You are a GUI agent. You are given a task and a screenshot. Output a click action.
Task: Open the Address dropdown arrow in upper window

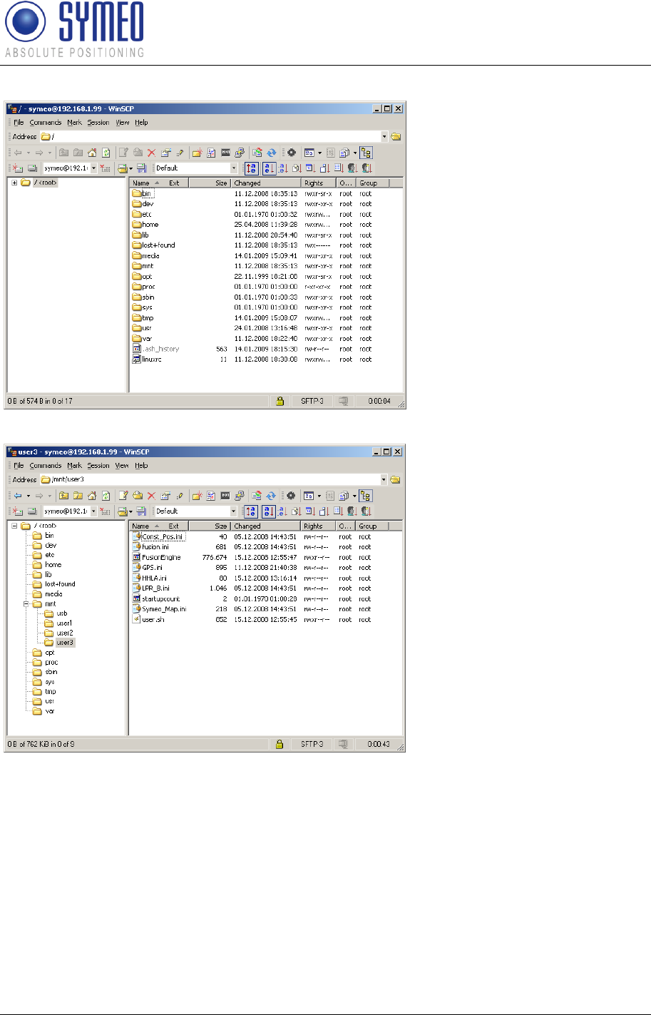click(x=384, y=136)
